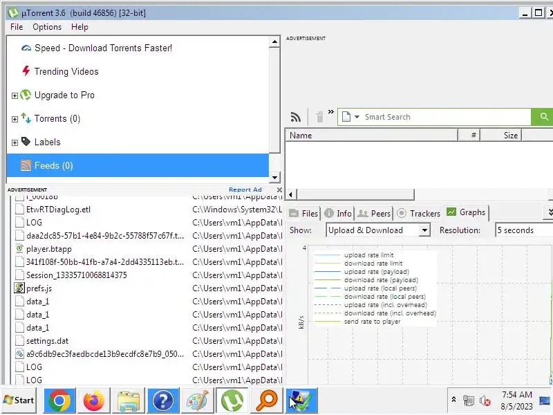Open the Options menu
The width and height of the screenshot is (553, 415).
click(47, 27)
